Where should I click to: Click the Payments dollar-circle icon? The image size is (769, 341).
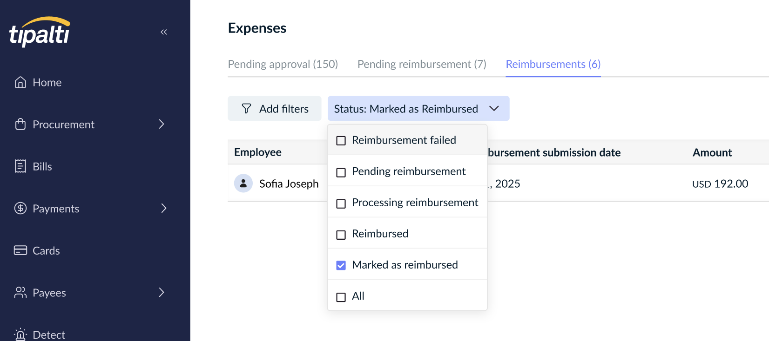click(x=20, y=208)
